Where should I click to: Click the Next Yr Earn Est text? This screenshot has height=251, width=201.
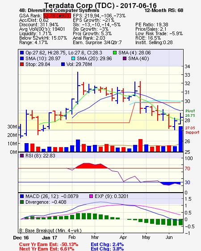tap(47, 249)
